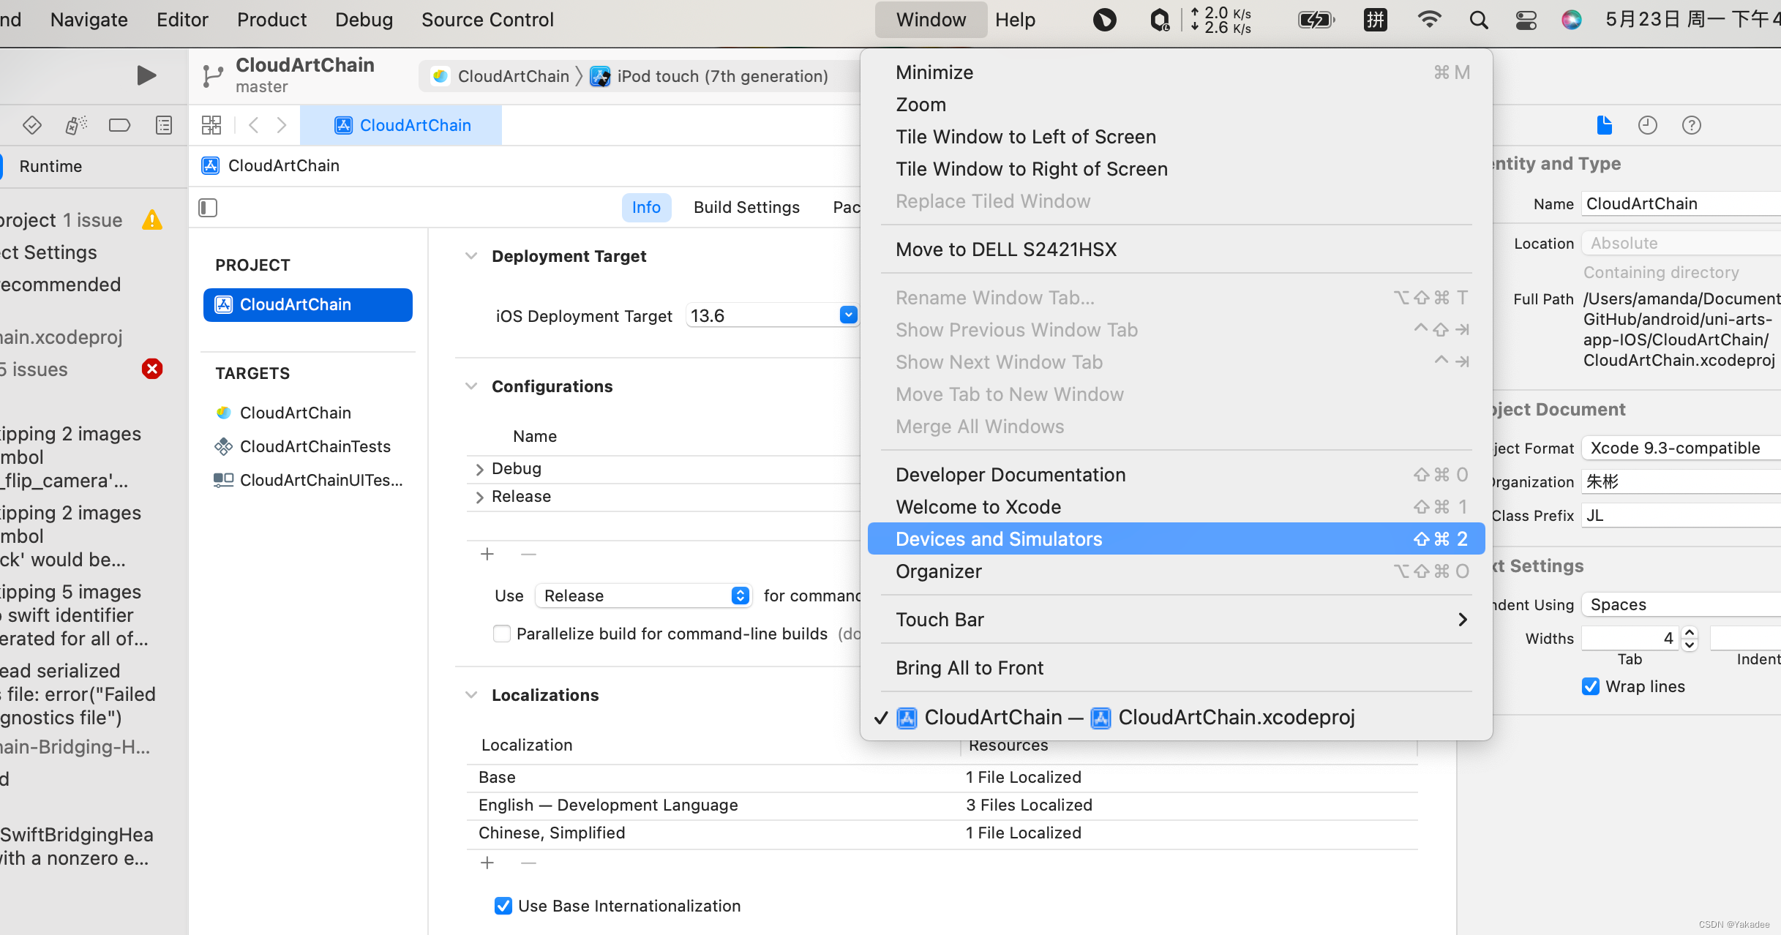Screen dimensions: 1781x935
Task: Remove a localization with the minus button
Action: [528, 863]
